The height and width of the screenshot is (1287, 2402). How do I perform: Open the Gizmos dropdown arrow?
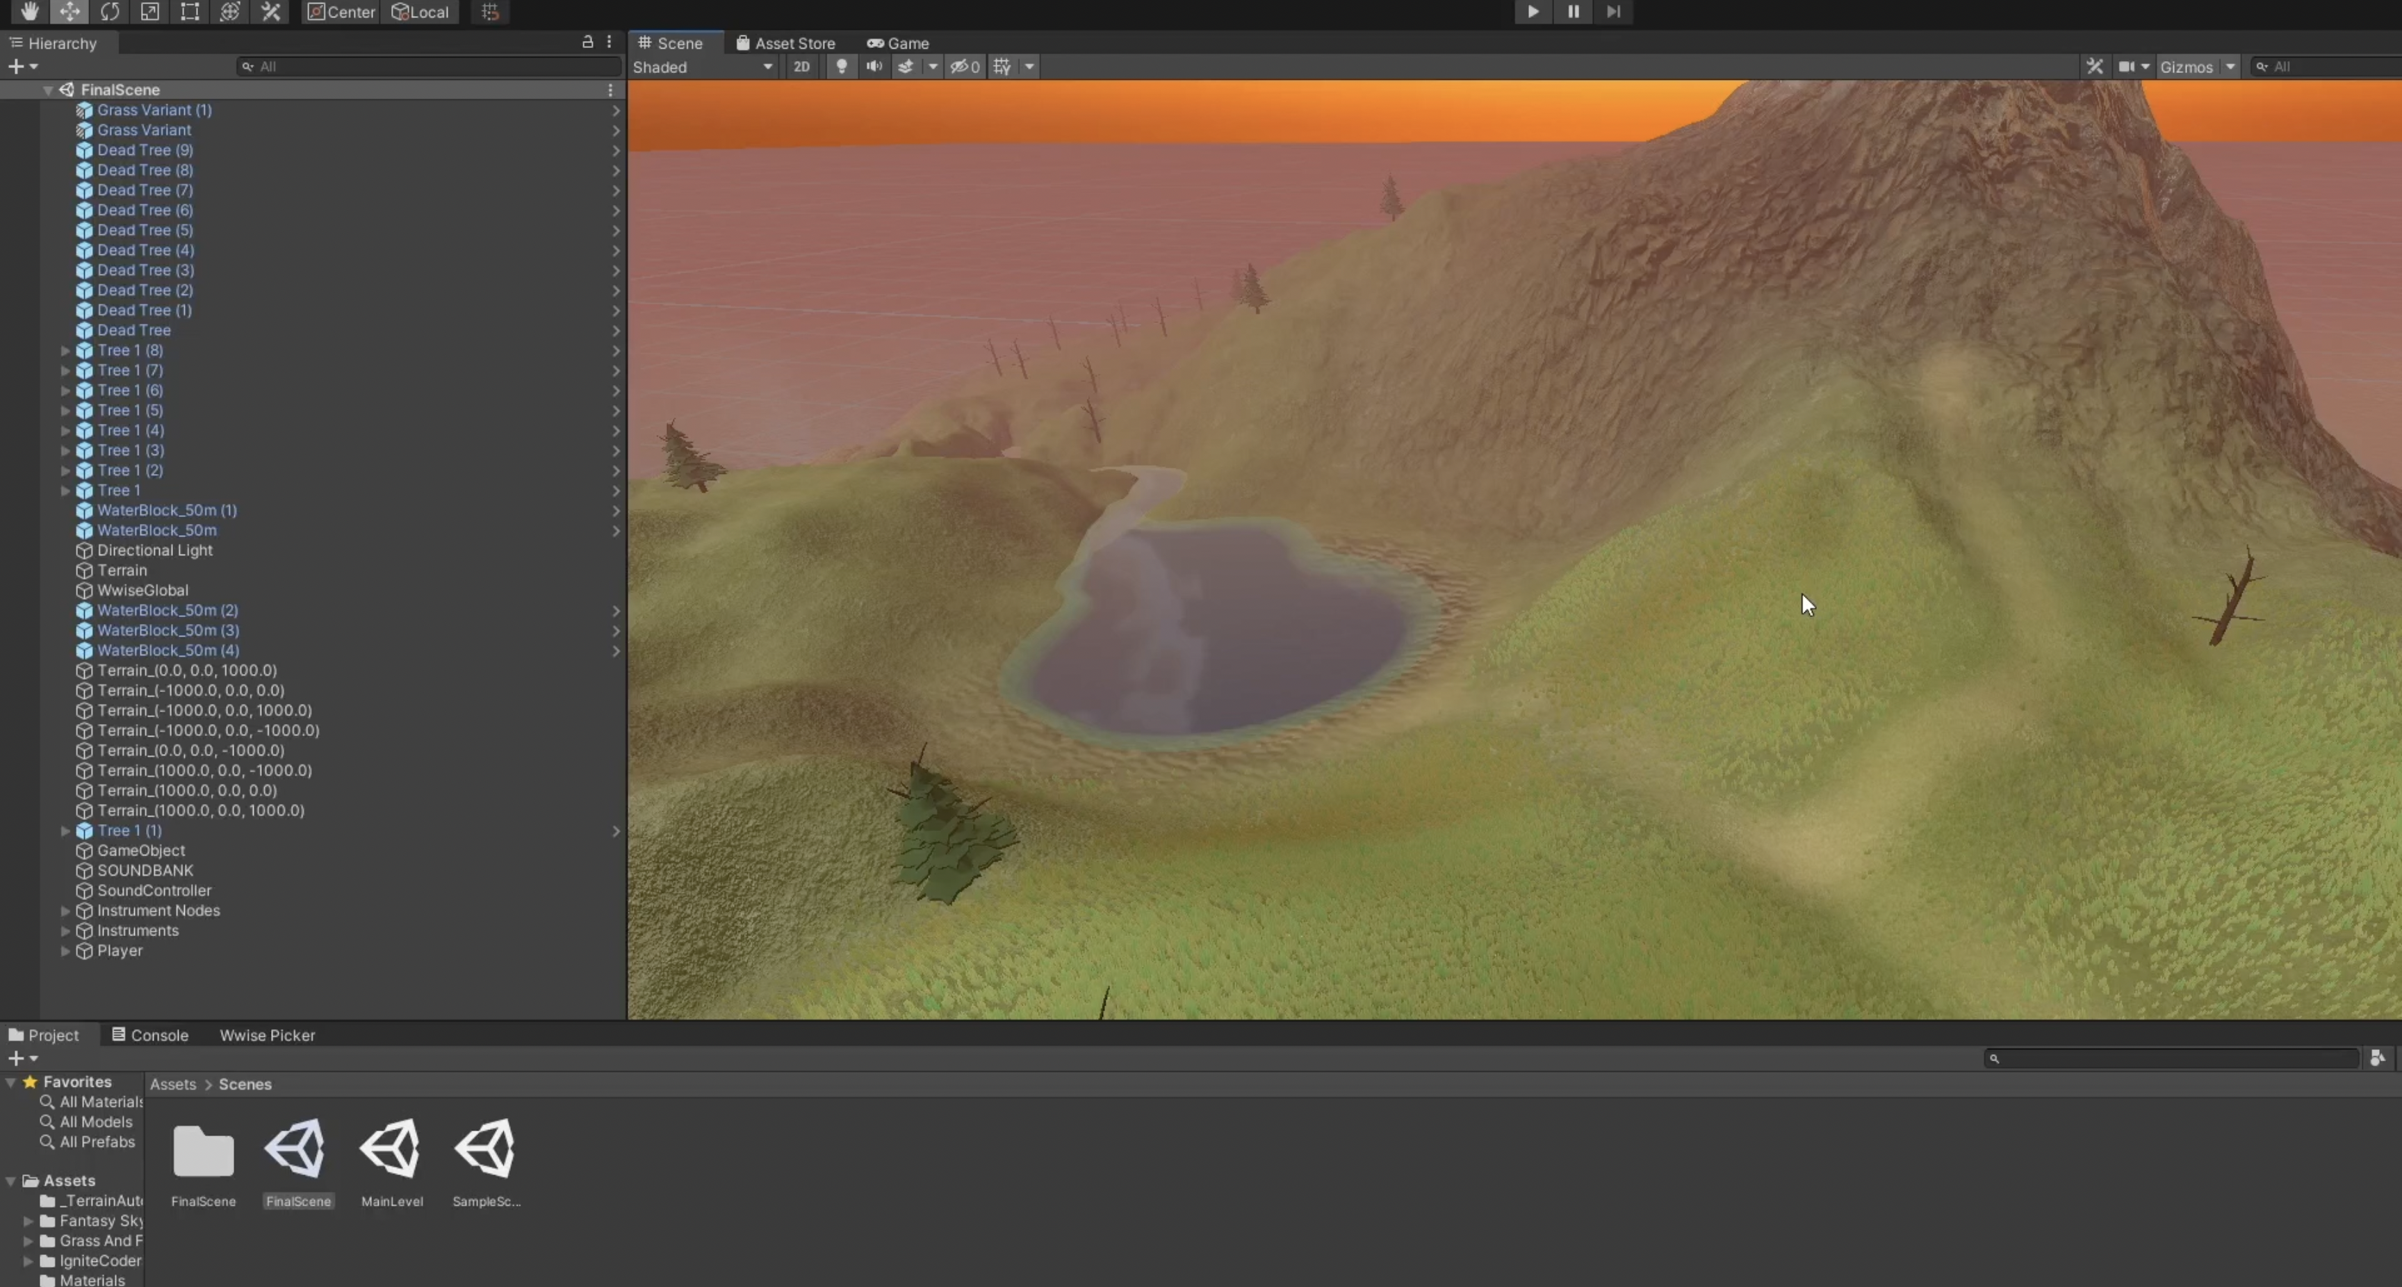pos(2230,67)
